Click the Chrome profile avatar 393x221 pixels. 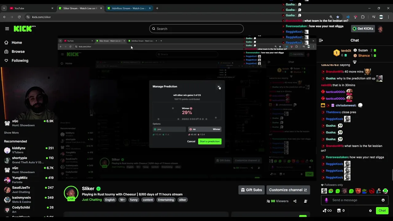[381, 17]
